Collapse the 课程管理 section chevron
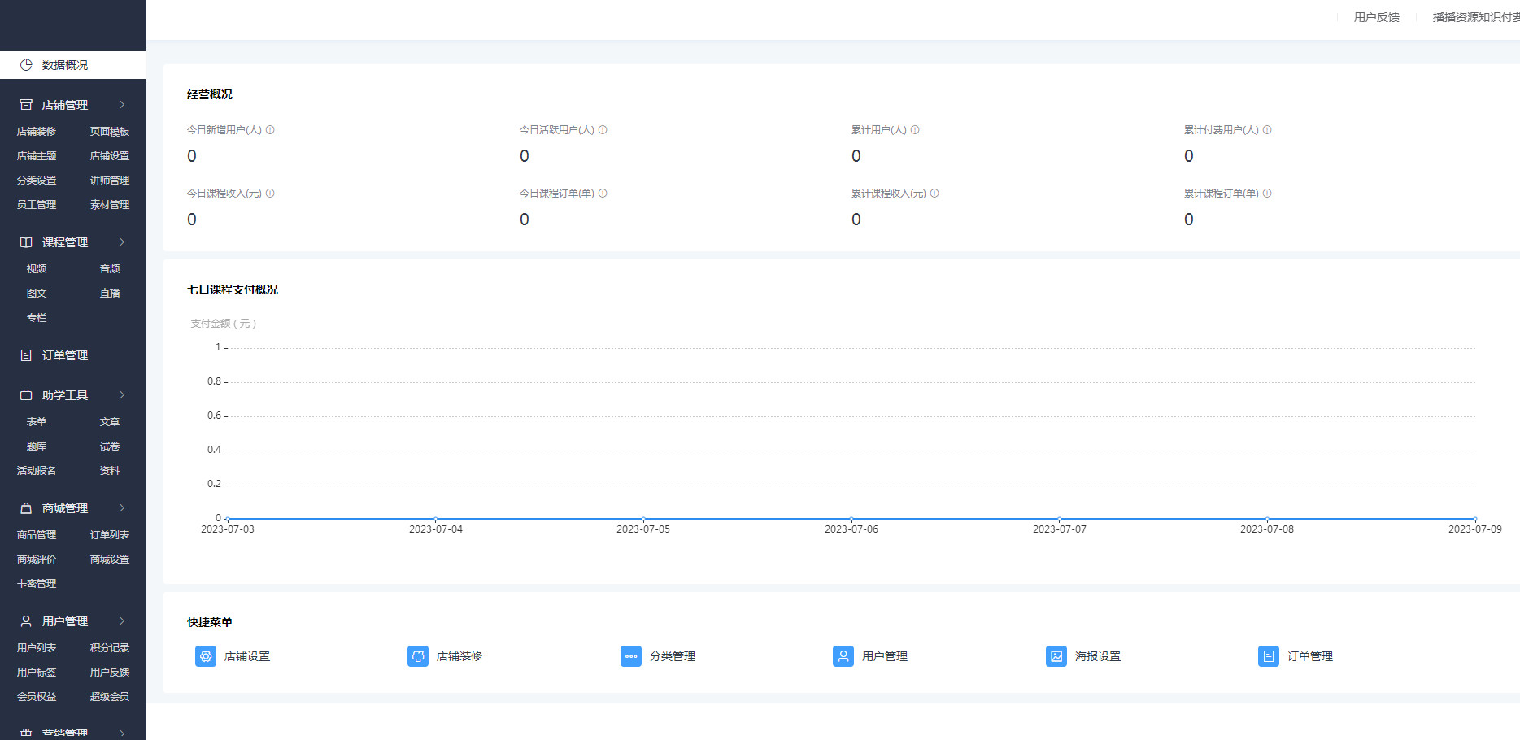This screenshot has height=740, width=1520. point(122,242)
